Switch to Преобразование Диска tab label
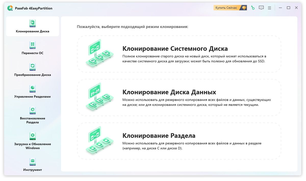306x181 pixels. pos(33,75)
